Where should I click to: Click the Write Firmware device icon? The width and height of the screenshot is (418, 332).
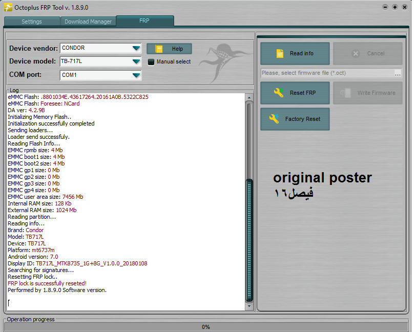coord(347,93)
